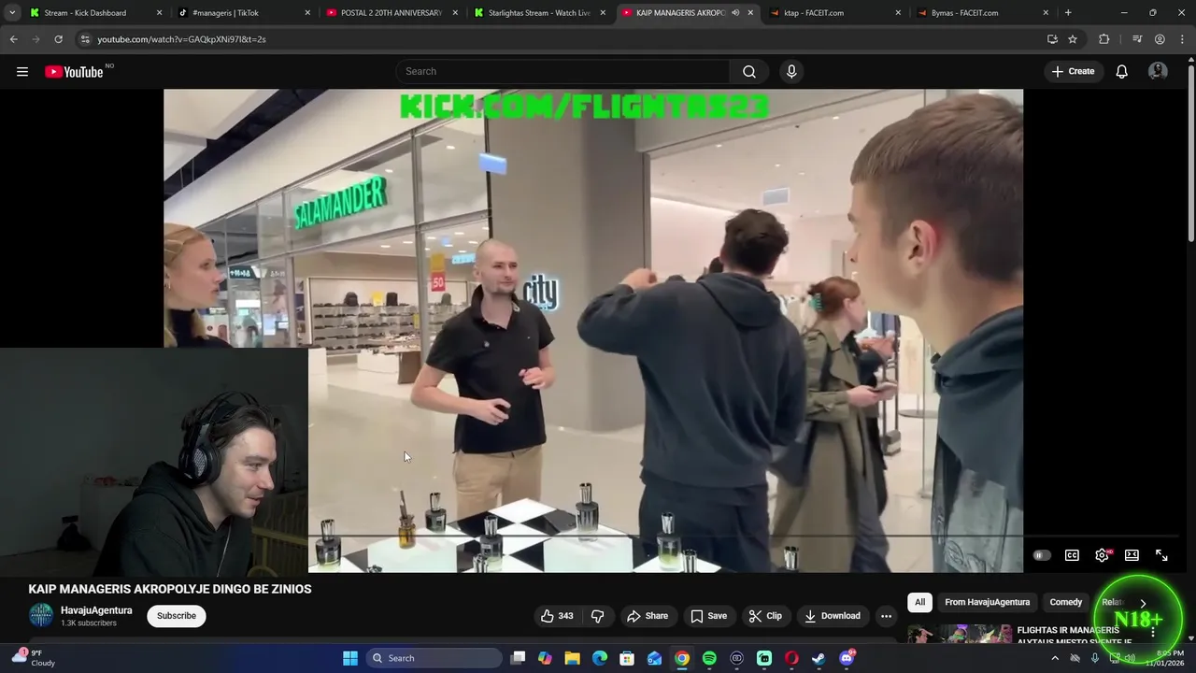Like the video showing 343 likes
The image size is (1196, 673).
[x=558, y=616]
